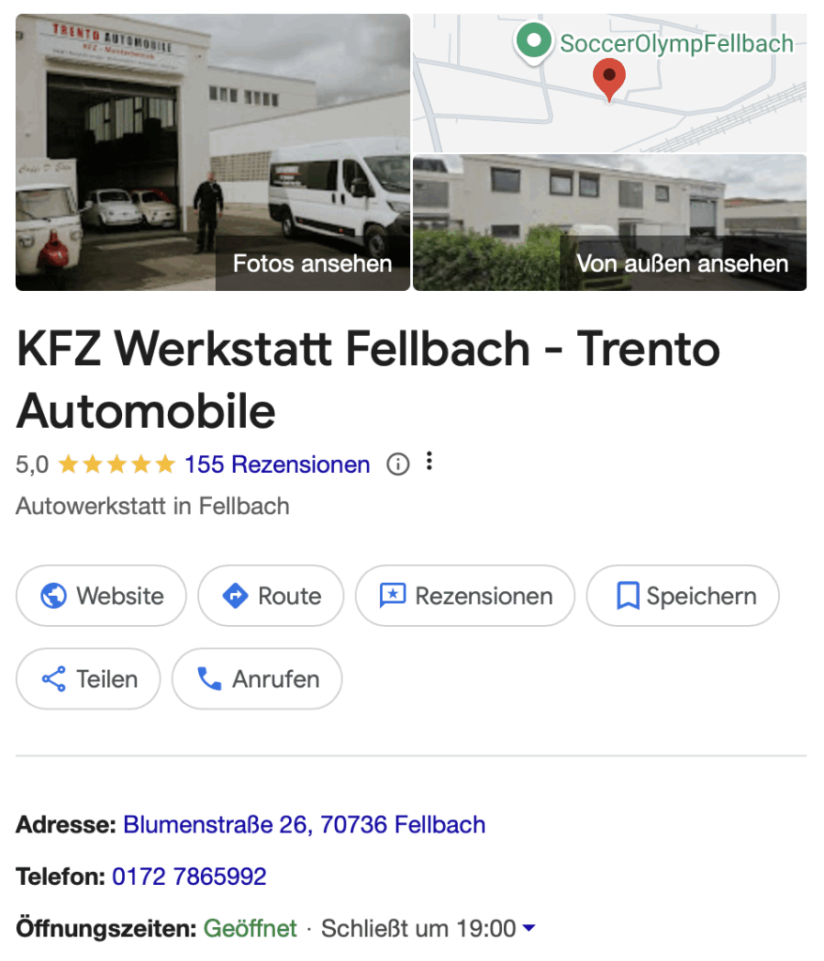The image size is (824, 961).
Task: Click the blue directions diamond icon
Action: pos(235,596)
